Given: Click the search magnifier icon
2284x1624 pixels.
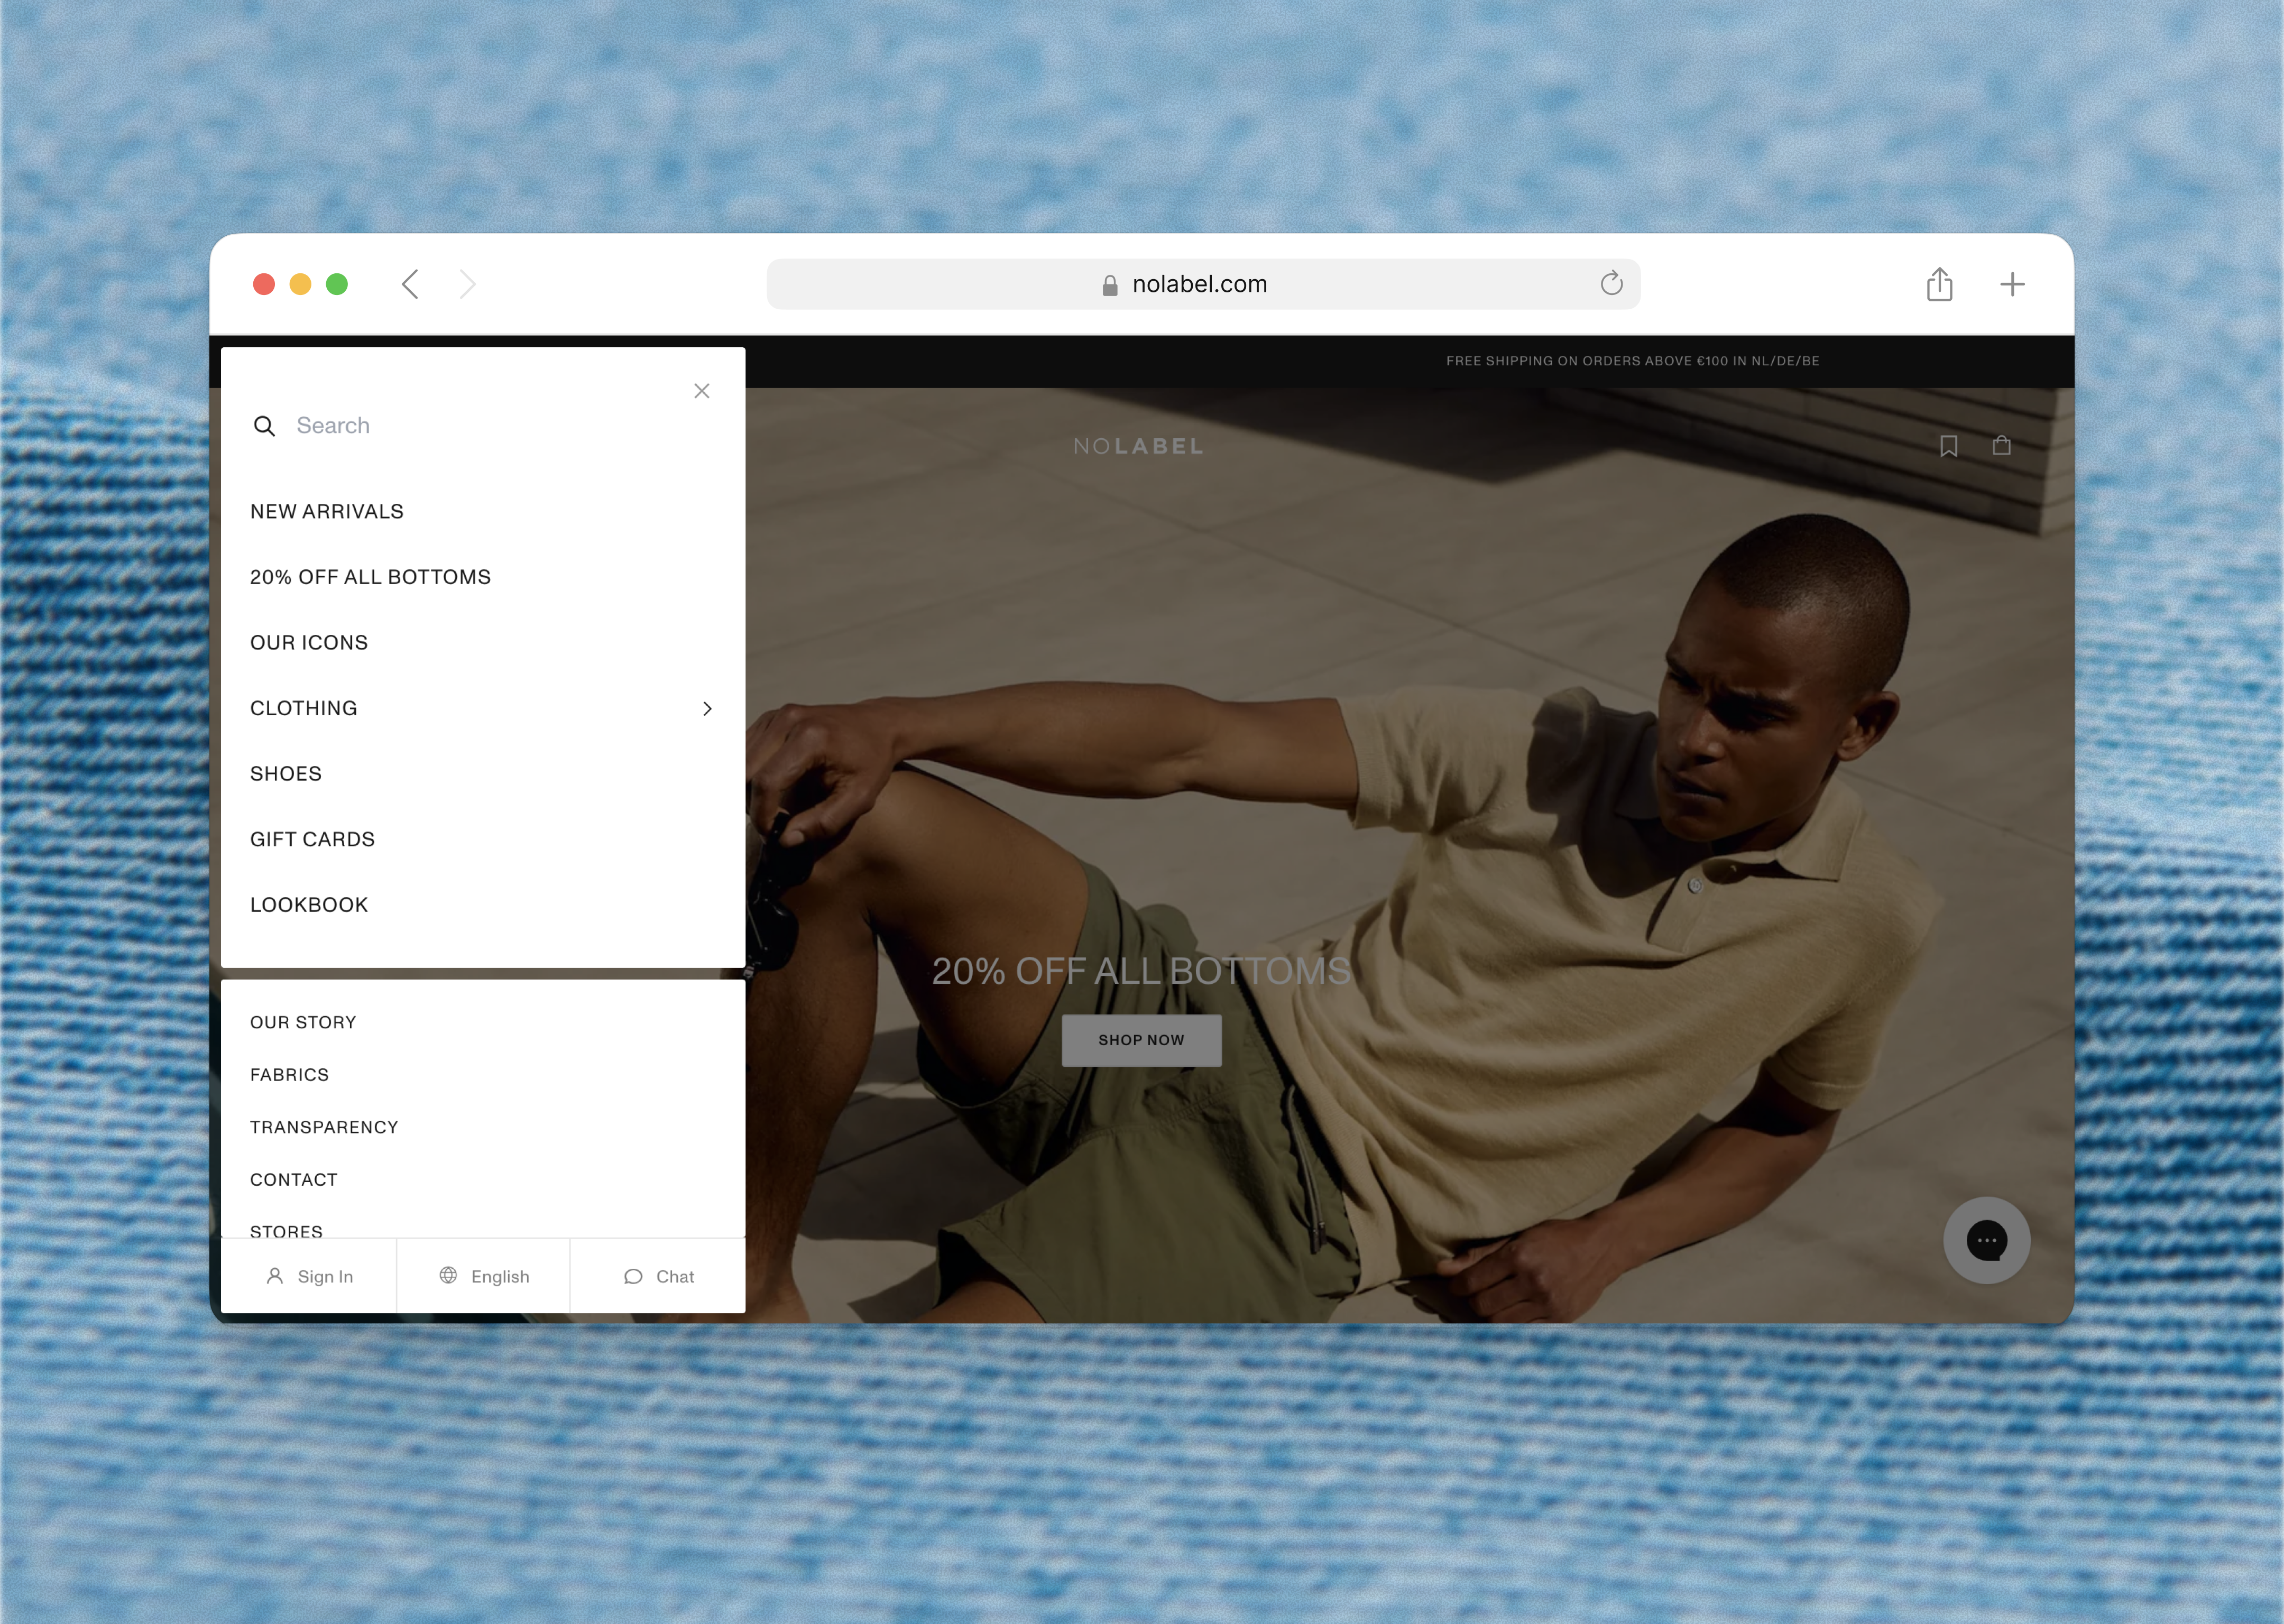Looking at the screenshot, I should coord(264,426).
